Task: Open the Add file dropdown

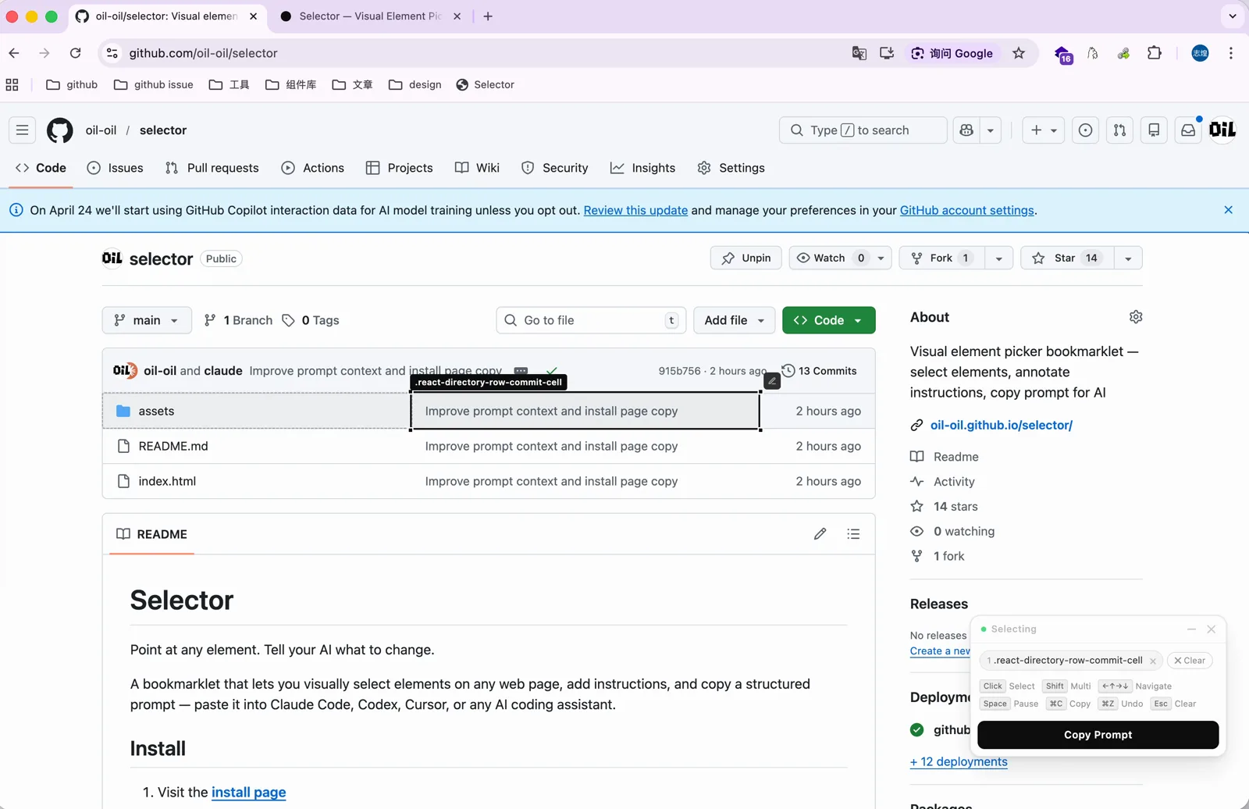Action: point(734,320)
